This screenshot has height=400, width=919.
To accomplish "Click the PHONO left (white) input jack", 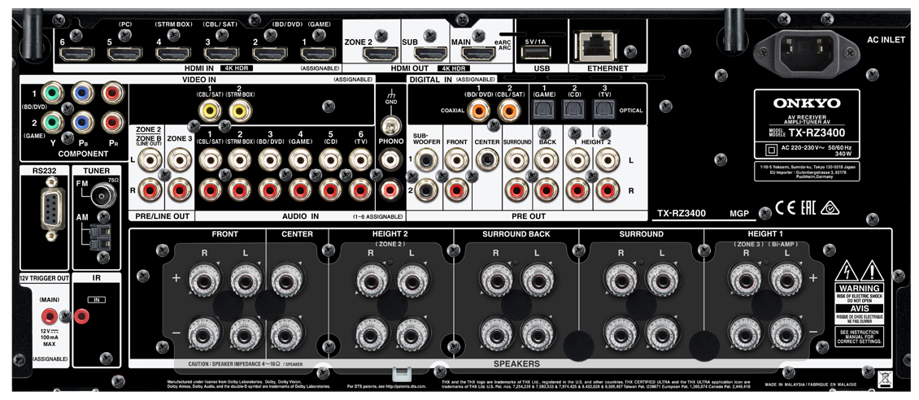I will 389,159.
